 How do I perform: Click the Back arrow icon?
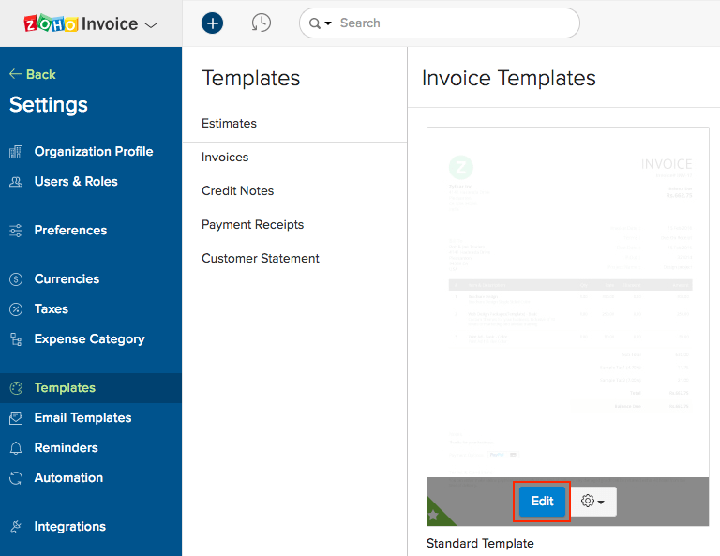16,74
